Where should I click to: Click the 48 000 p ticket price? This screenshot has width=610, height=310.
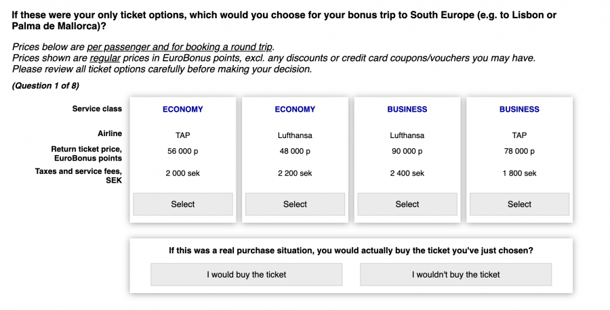coord(295,152)
